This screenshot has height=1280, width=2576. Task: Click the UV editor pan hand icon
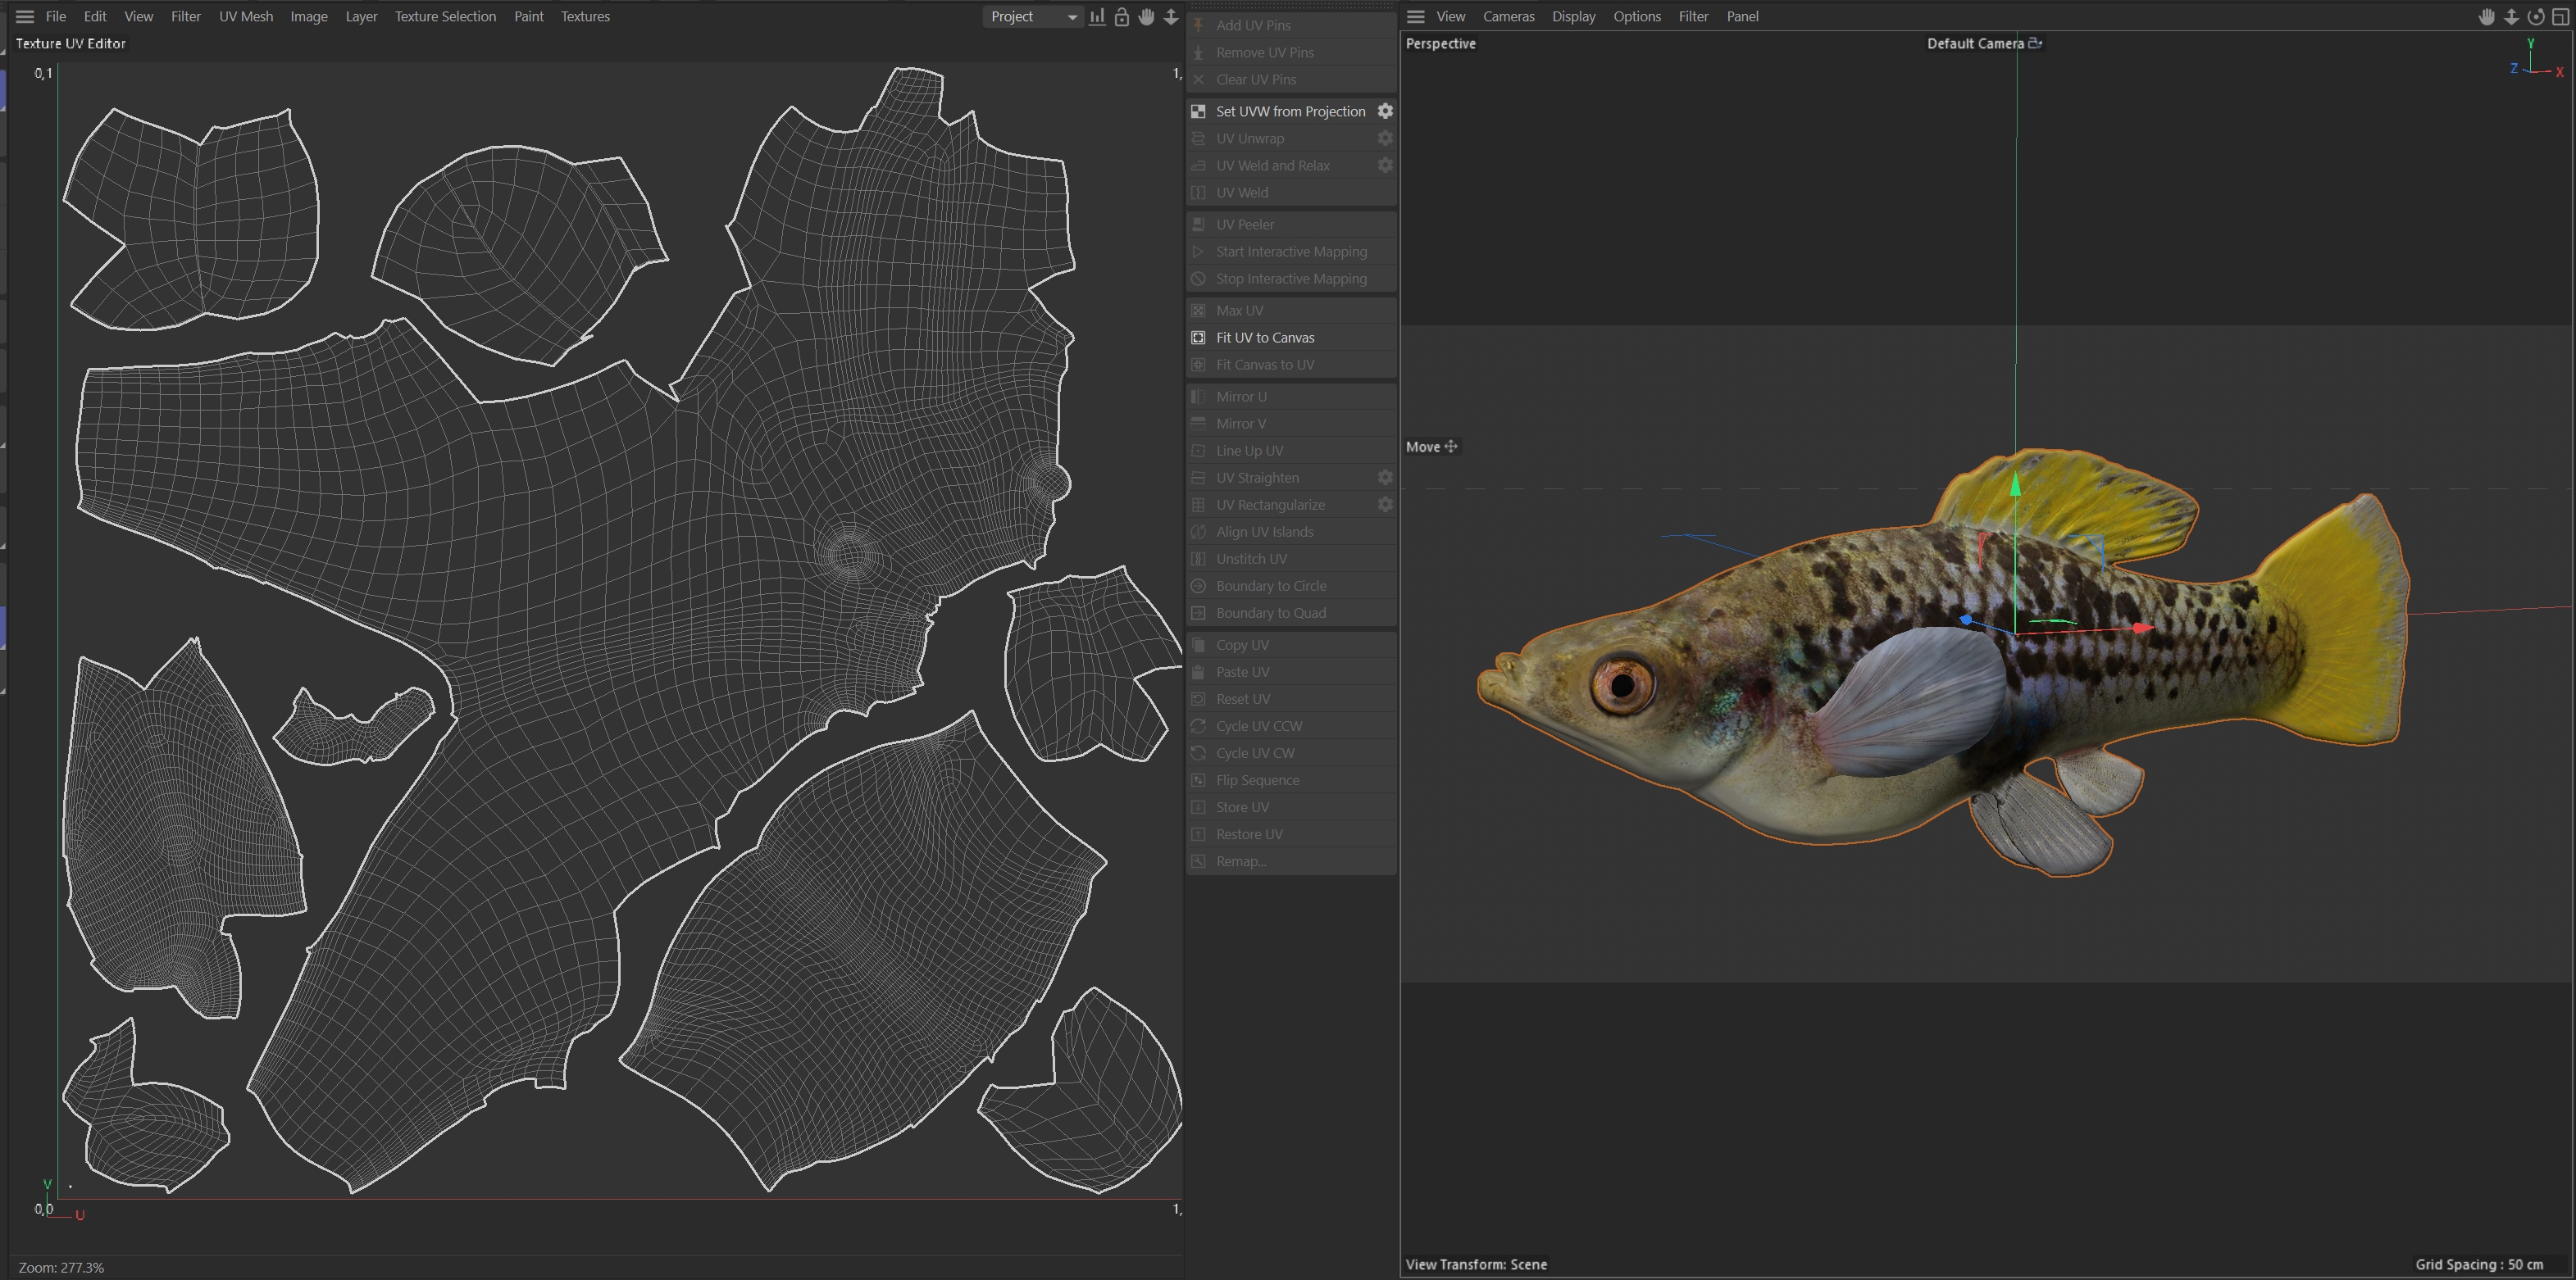click(1146, 17)
